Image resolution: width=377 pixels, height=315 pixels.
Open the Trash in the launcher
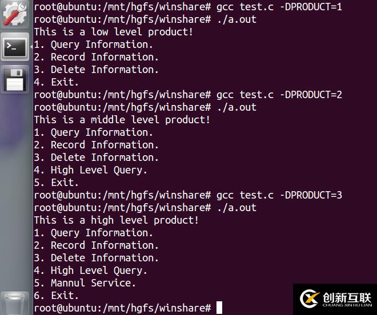[14, 304]
